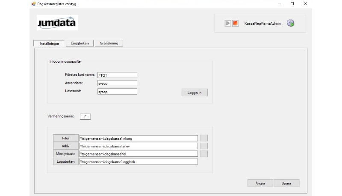Click the Inloggningsuppgifter group label

[65, 61]
